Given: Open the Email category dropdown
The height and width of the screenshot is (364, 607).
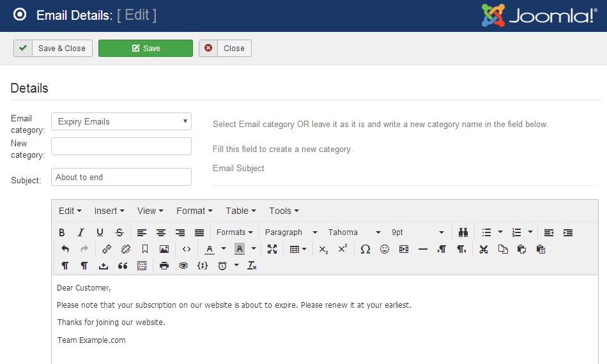Looking at the screenshot, I should [x=121, y=121].
